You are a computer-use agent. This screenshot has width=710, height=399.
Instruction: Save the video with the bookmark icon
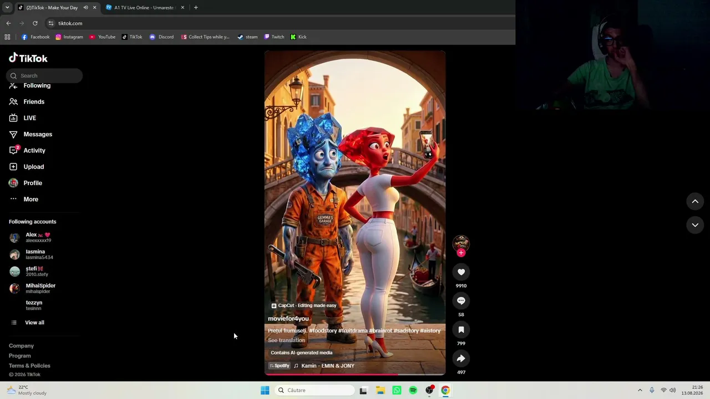(x=461, y=330)
